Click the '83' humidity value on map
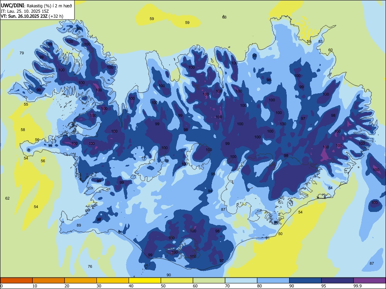386x289 pixels. point(320,41)
